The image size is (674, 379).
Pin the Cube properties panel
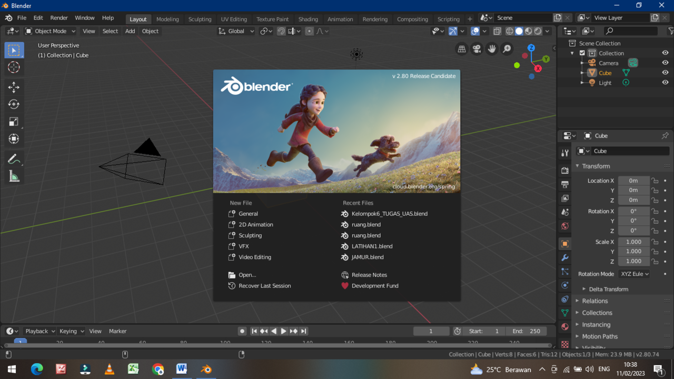click(665, 136)
